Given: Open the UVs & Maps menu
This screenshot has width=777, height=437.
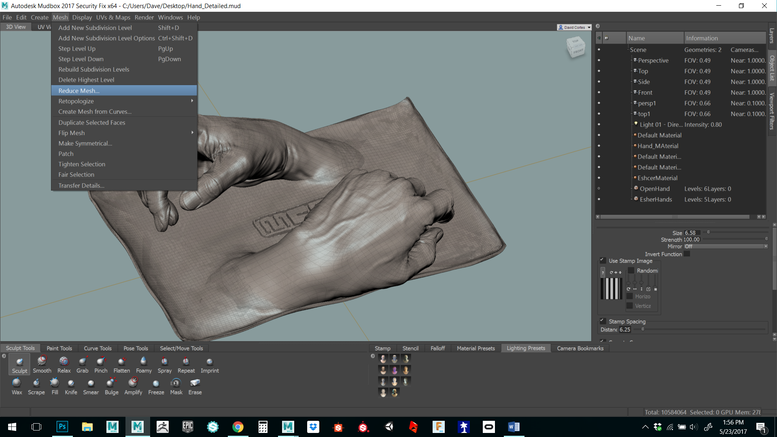Looking at the screenshot, I should coord(113,17).
